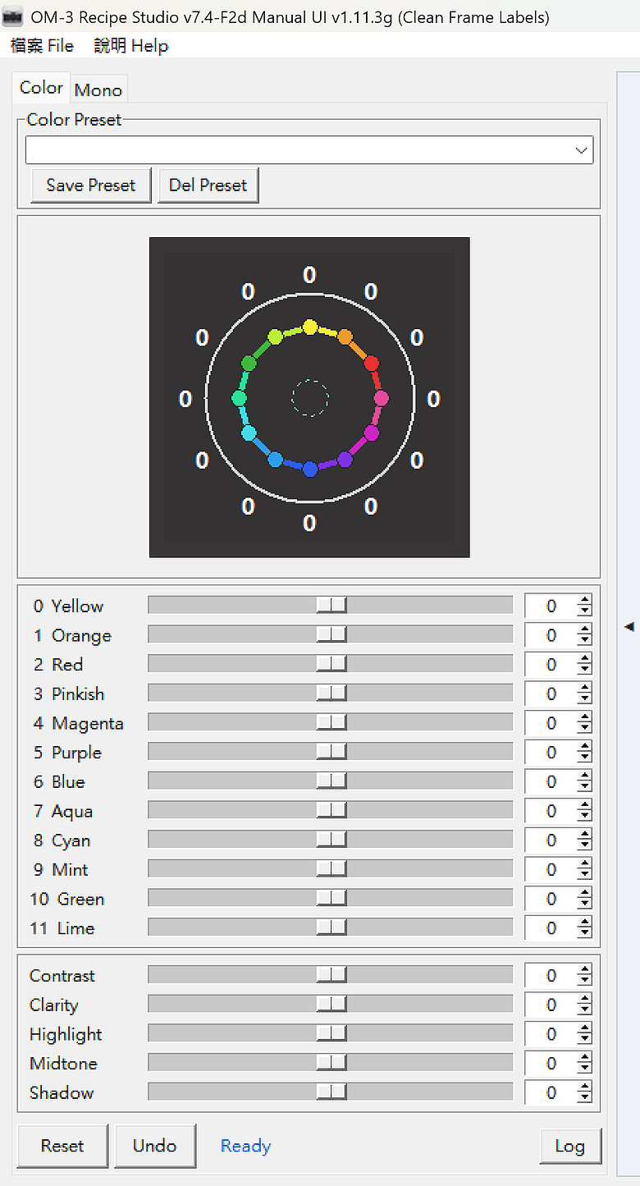This screenshot has width=640, height=1186.
Task: Open the Help menu
Action: click(x=130, y=46)
